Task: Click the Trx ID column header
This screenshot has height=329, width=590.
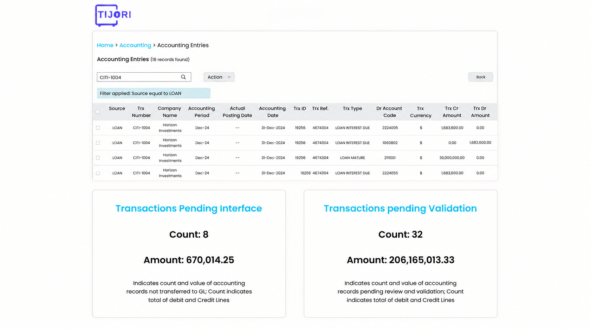Action: click(300, 108)
